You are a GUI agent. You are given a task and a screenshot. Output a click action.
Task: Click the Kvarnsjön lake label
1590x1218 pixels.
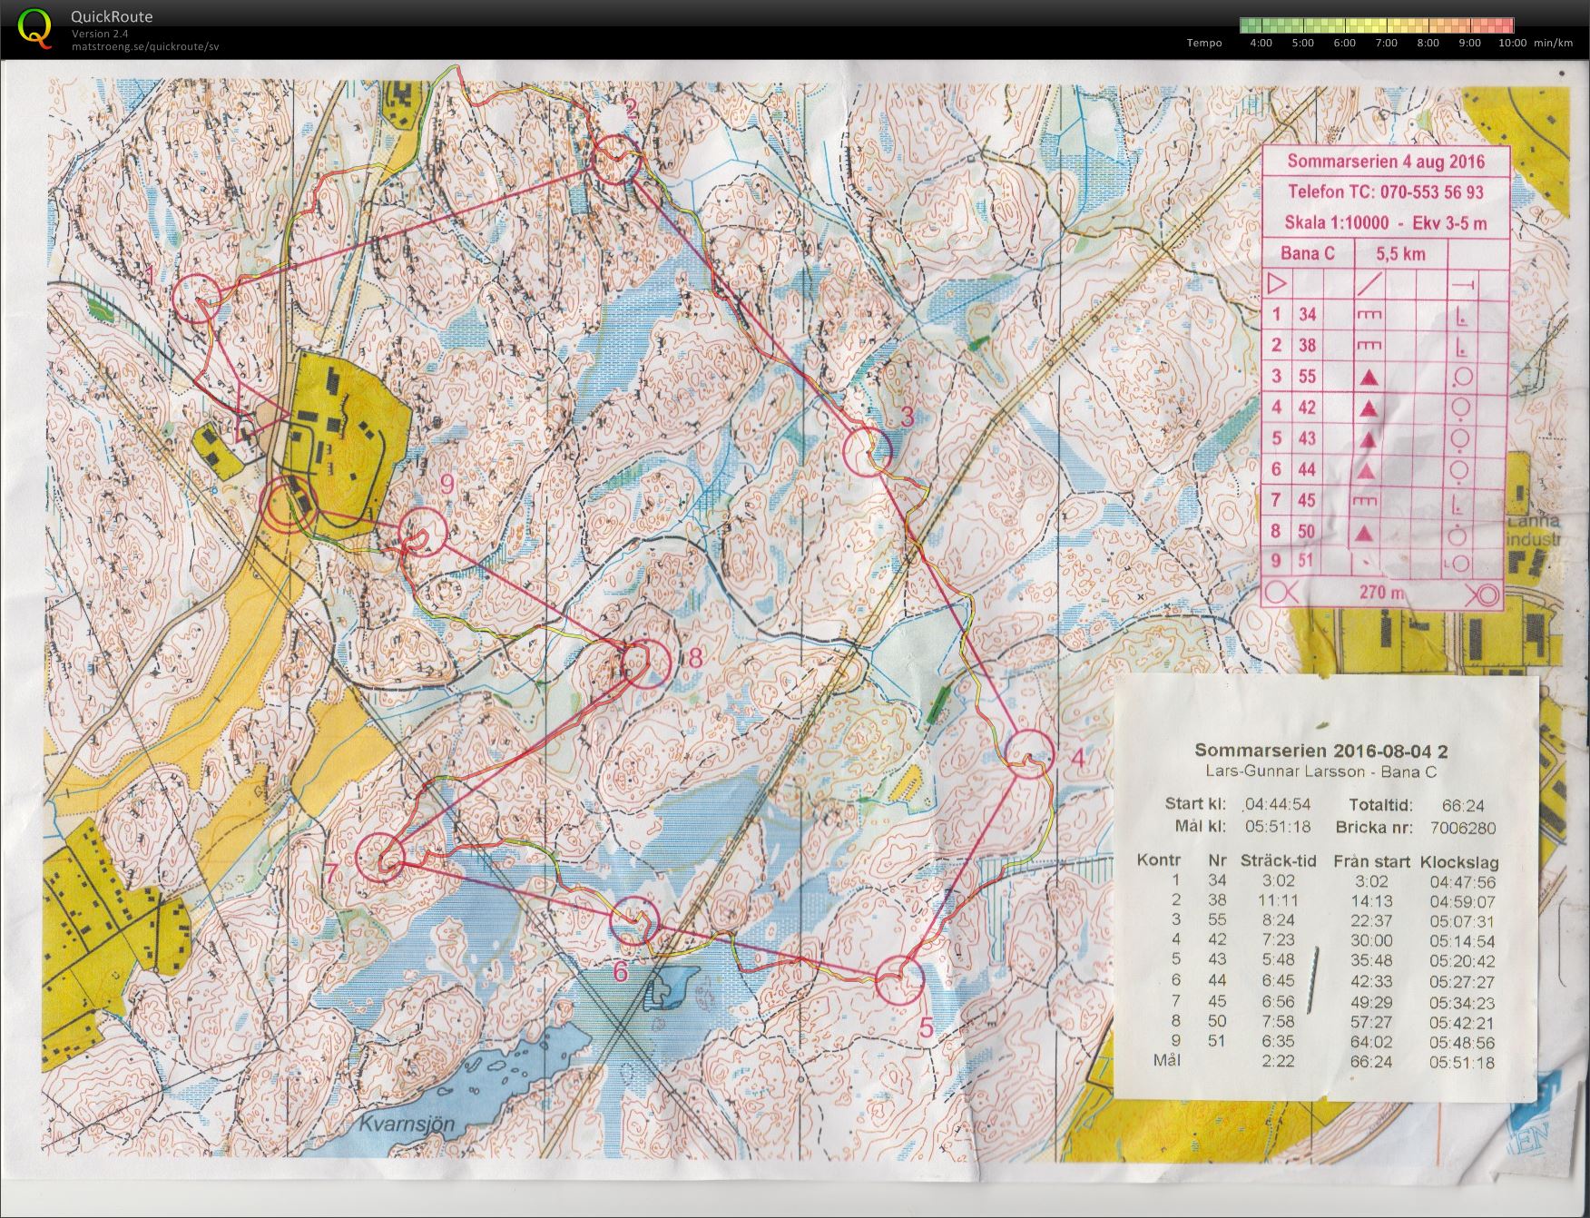coord(405,1124)
